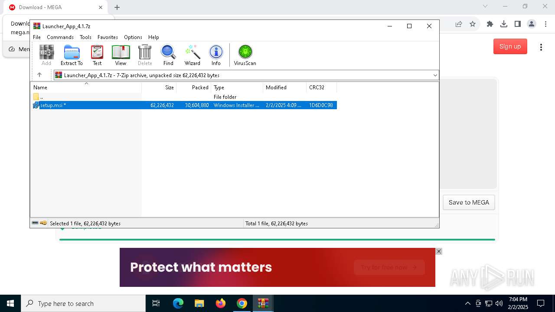Open the volume speaker icon

click(499, 303)
